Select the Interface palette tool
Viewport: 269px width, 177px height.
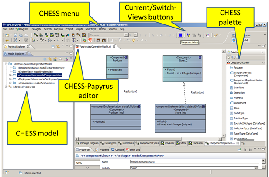(x=237, y=87)
